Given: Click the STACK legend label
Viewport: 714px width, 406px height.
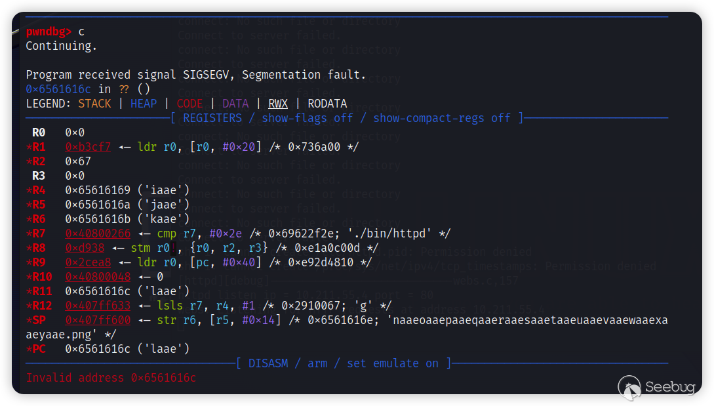Looking at the screenshot, I should coord(94,104).
